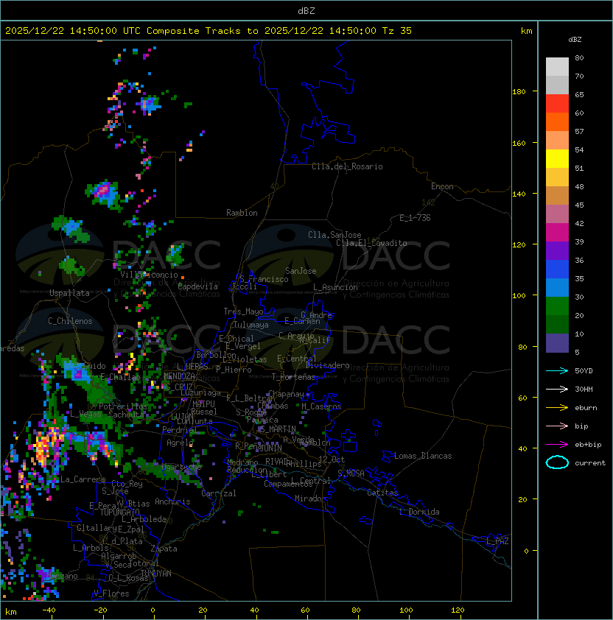This screenshot has height=620, width=613.
Task: Pick the light blue 30-35 dBZ band
Action: [557, 287]
